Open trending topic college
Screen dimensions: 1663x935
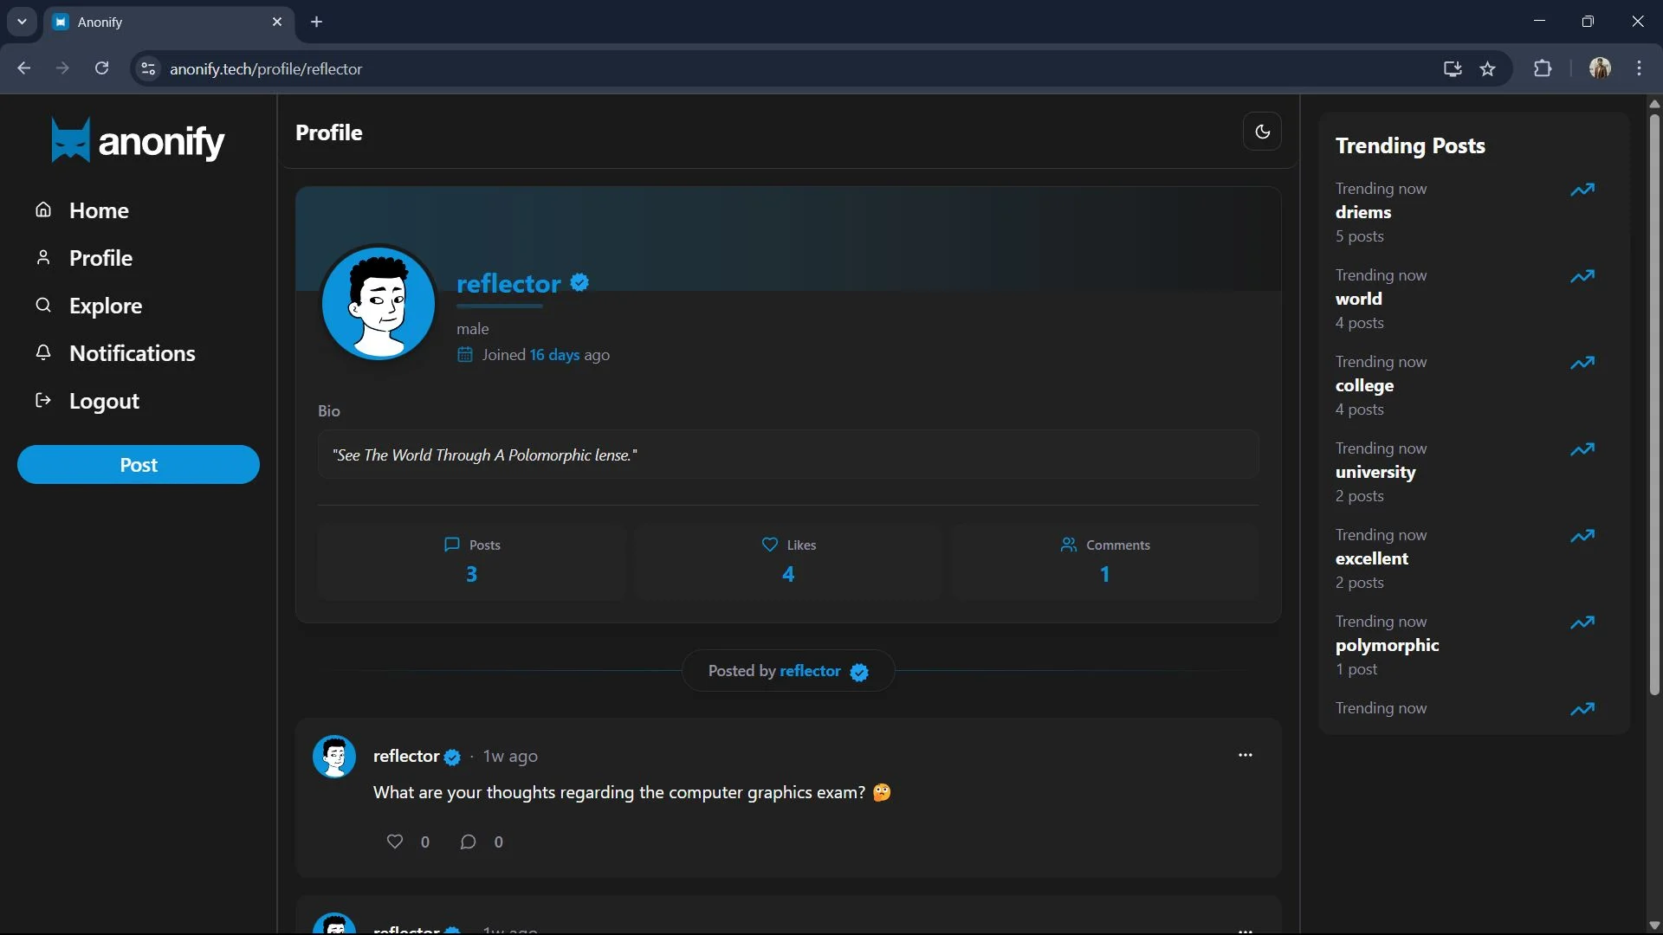1365,385
